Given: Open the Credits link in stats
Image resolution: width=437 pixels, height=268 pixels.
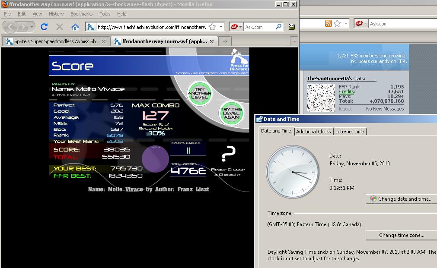Looking at the screenshot, I should [347, 91].
